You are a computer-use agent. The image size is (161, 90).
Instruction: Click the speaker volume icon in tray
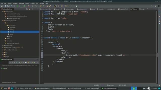(x=149, y=88)
